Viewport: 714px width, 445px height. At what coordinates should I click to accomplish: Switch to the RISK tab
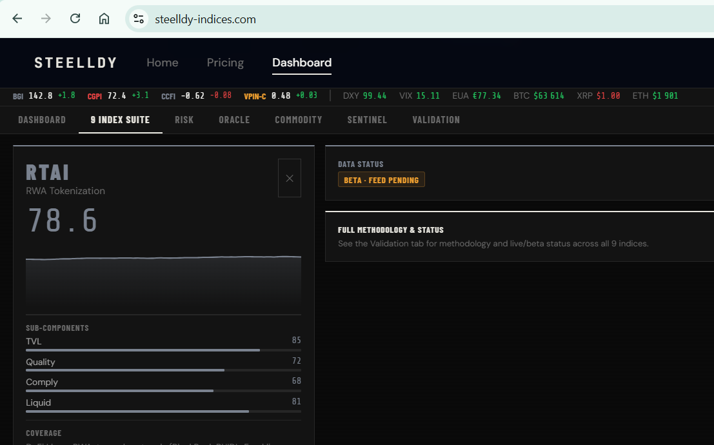(x=184, y=120)
